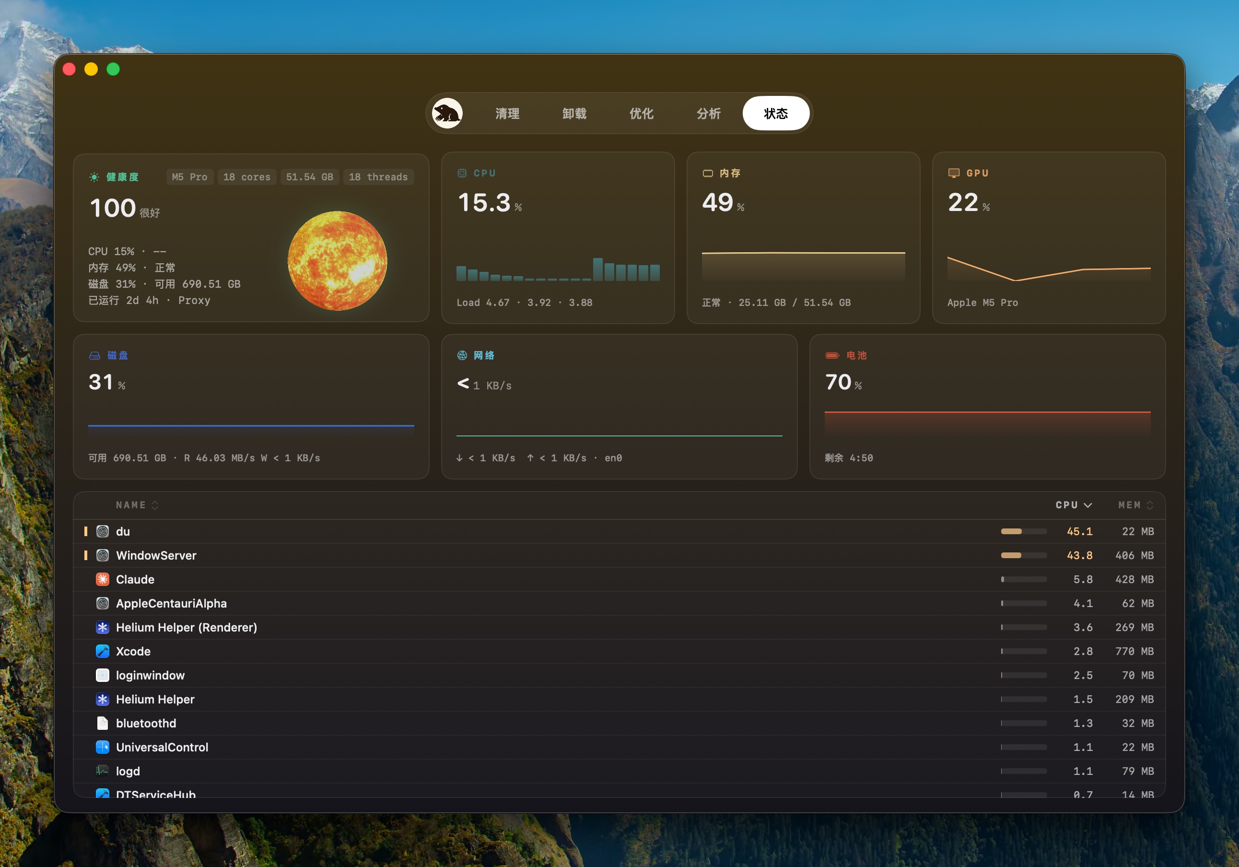Click the Claude CPU usage bar
This screenshot has height=867, width=1239.
(x=1024, y=579)
